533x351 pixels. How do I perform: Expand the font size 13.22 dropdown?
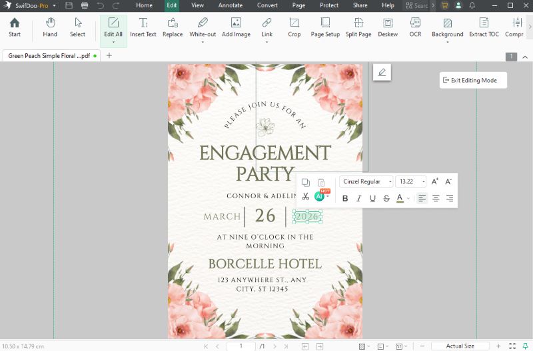tap(423, 182)
